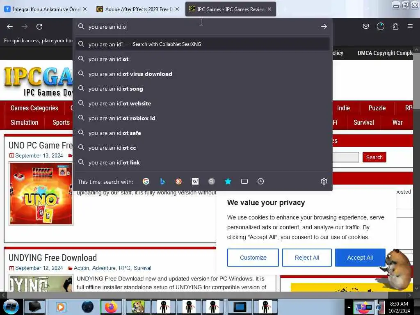Open DMCA Copyright Complaint page link
The height and width of the screenshot is (315, 420).
tap(385, 53)
